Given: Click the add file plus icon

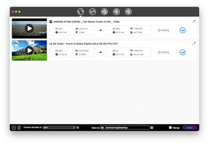Looking at the screenshot, I should [14, 128].
